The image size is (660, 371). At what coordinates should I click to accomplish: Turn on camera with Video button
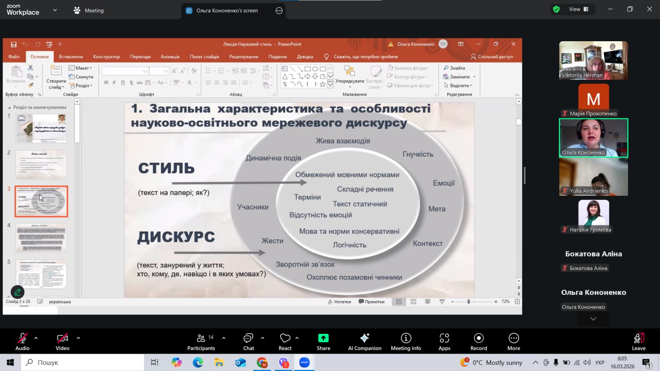pos(62,341)
